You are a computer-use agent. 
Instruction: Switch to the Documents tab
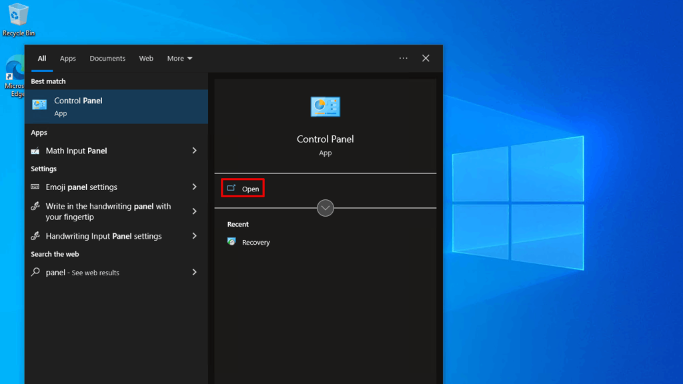tap(107, 58)
